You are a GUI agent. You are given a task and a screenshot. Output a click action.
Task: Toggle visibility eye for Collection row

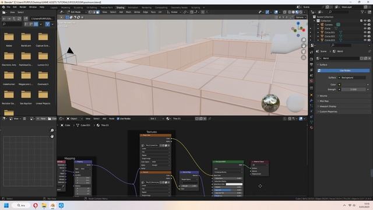point(365,21)
